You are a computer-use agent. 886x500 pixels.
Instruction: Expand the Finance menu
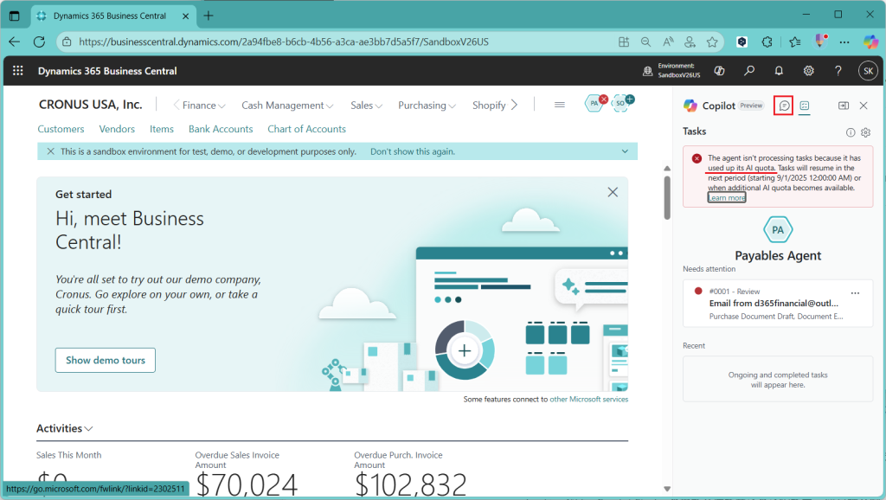coord(203,106)
